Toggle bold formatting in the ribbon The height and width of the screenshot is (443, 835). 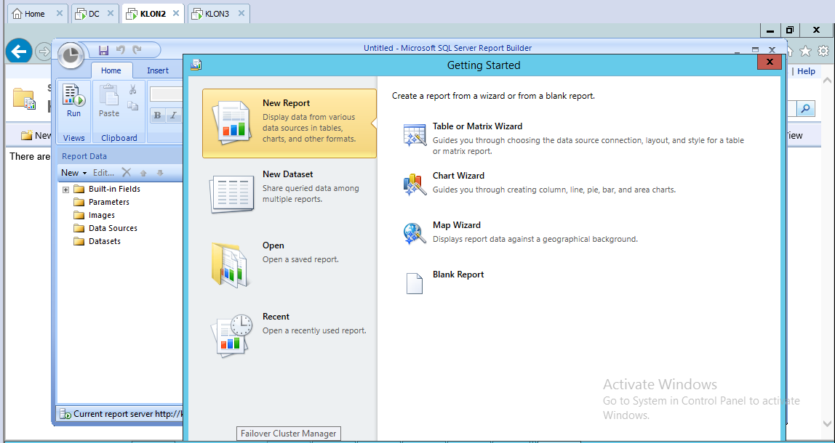(157, 115)
